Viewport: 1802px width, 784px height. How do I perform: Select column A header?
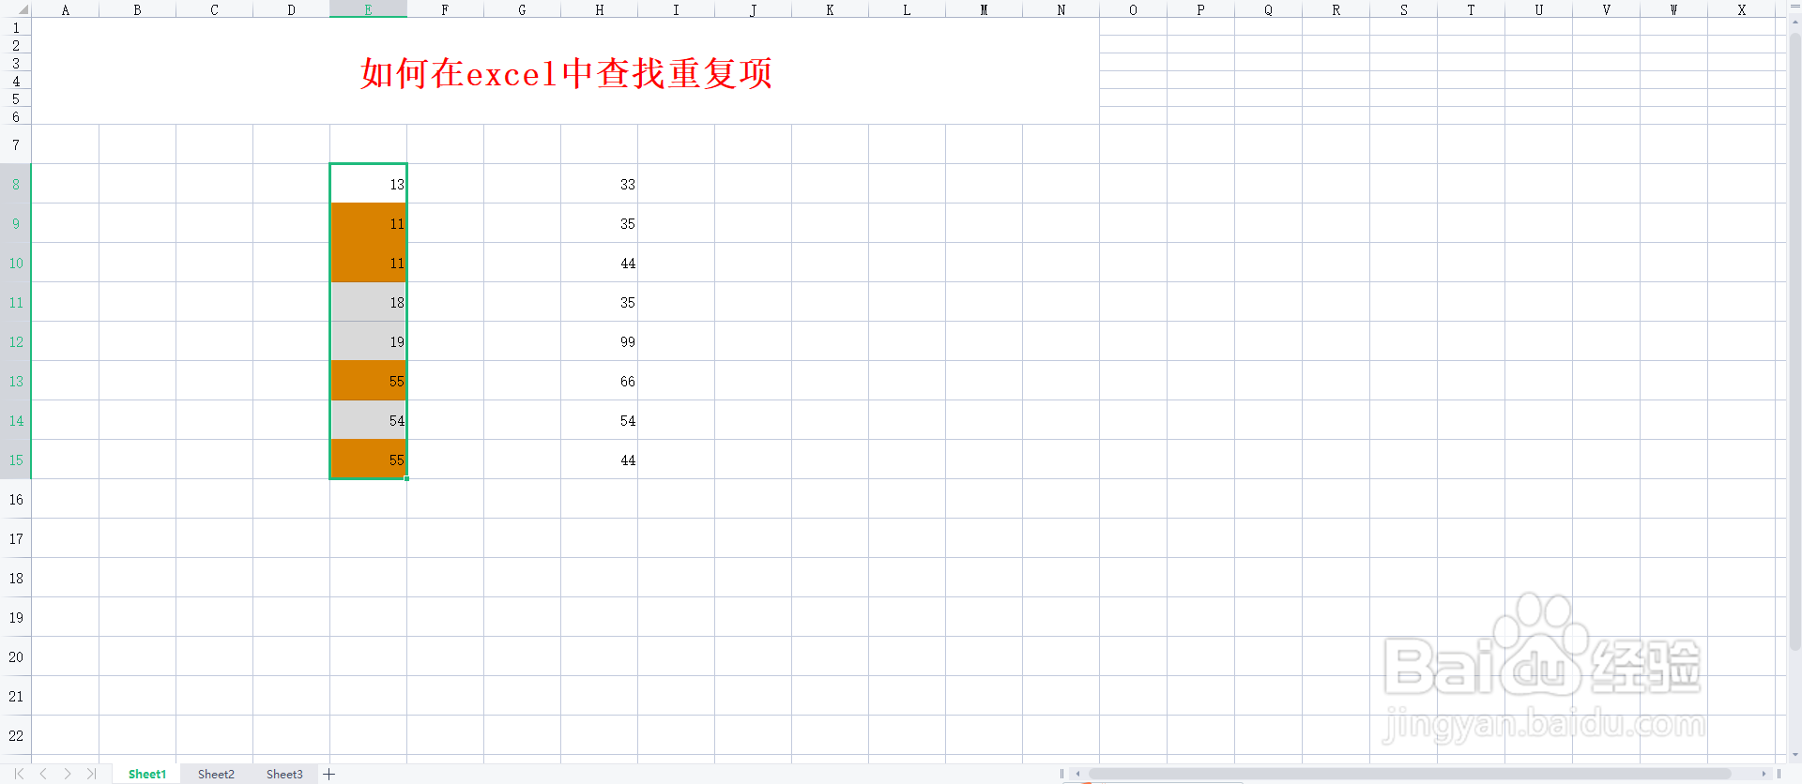(65, 9)
